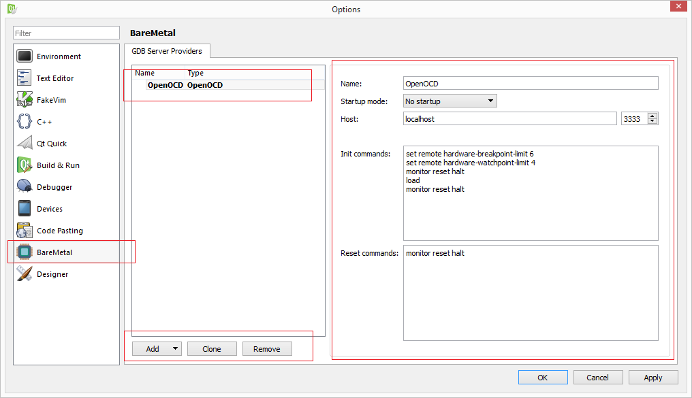Viewport: 692px width, 398px height.
Task: Click the OpenOCD type cell in the list
Action: (205, 85)
